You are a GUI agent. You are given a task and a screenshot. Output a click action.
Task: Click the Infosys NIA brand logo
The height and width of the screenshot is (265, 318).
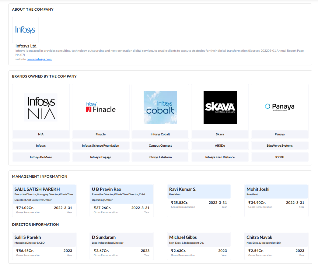coord(41,107)
